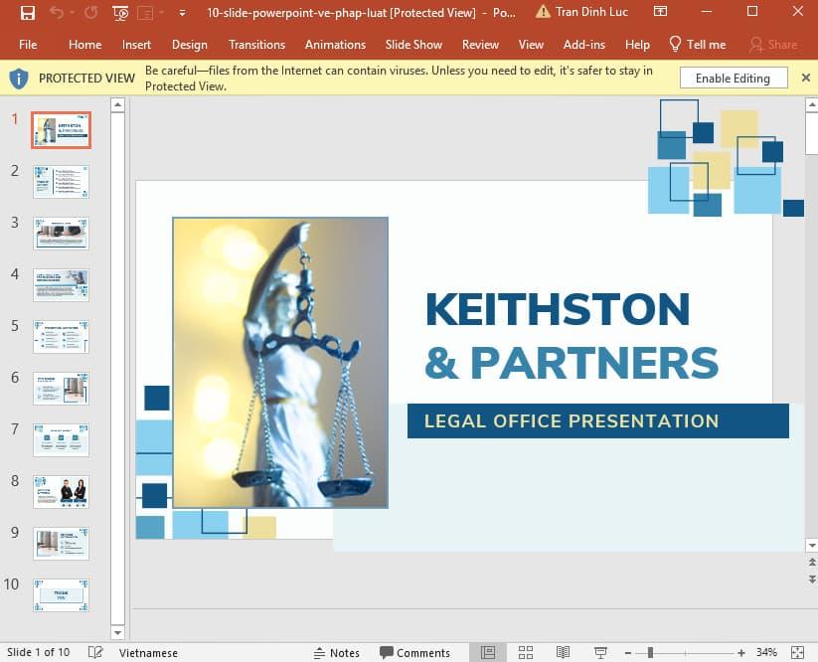Switch to Normal view in status bar
Viewport: 818px width, 662px height.
488,652
